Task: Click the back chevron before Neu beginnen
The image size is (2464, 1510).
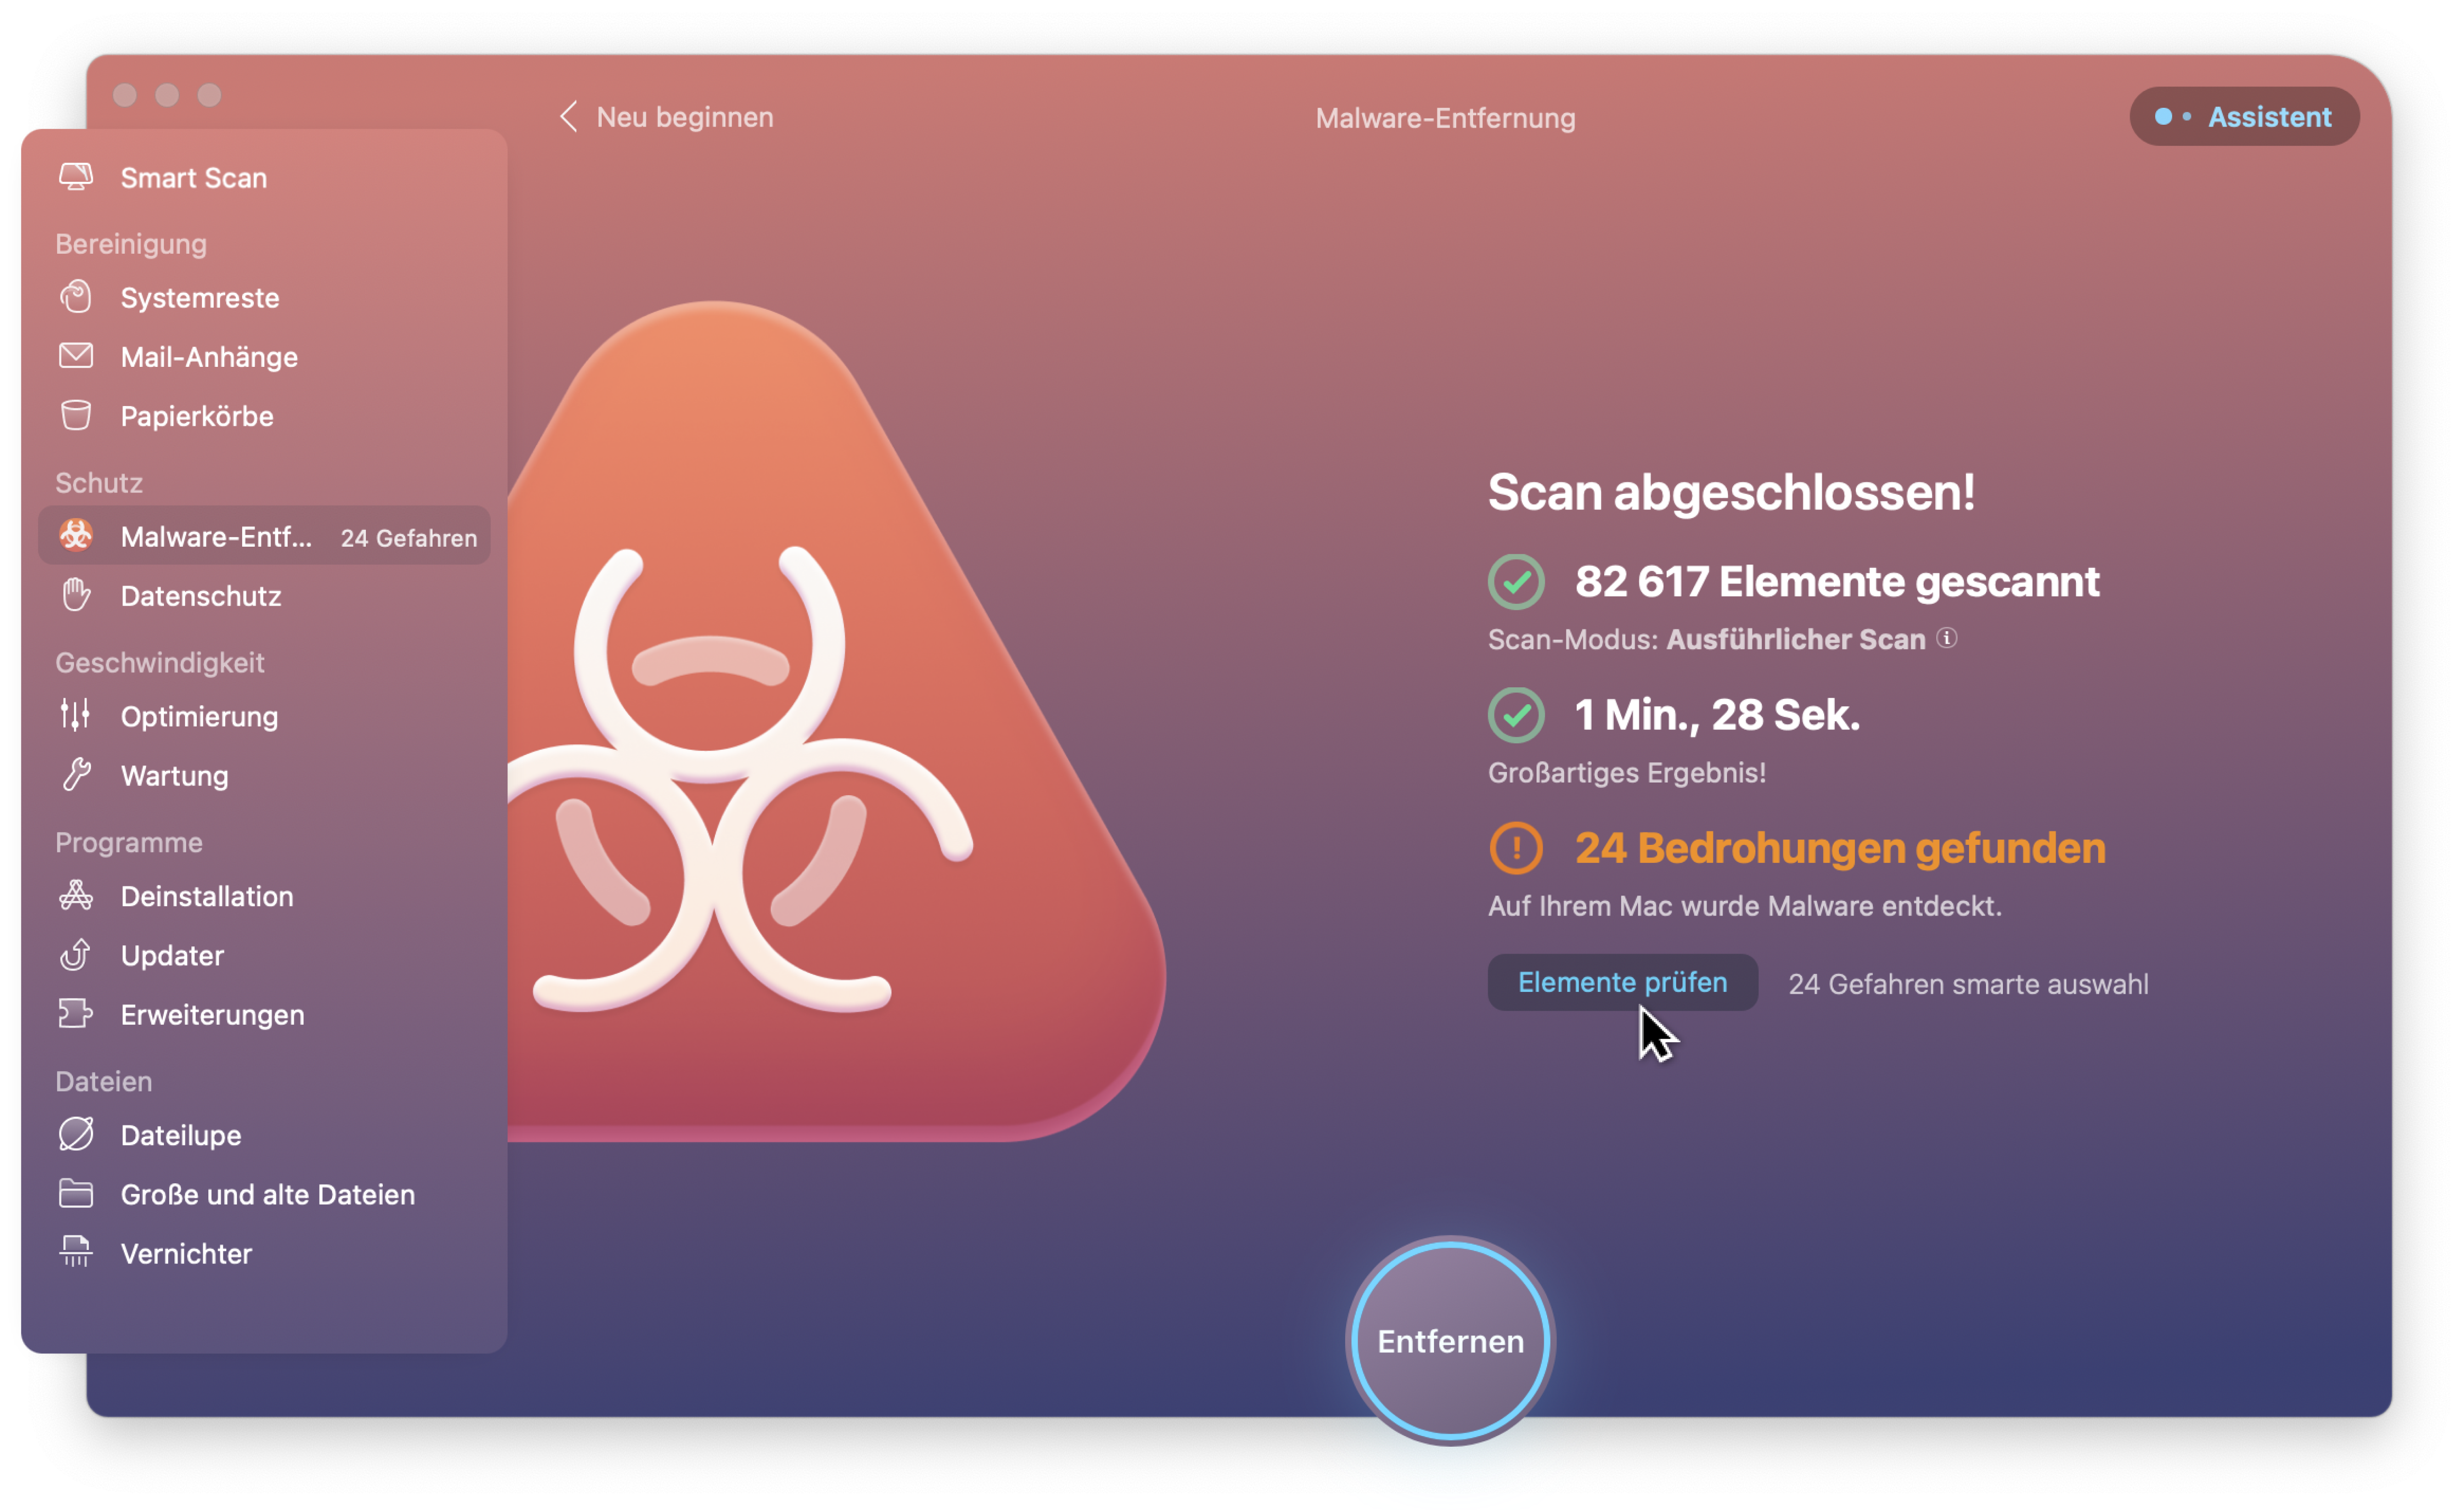Action: click(x=568, y=116)
